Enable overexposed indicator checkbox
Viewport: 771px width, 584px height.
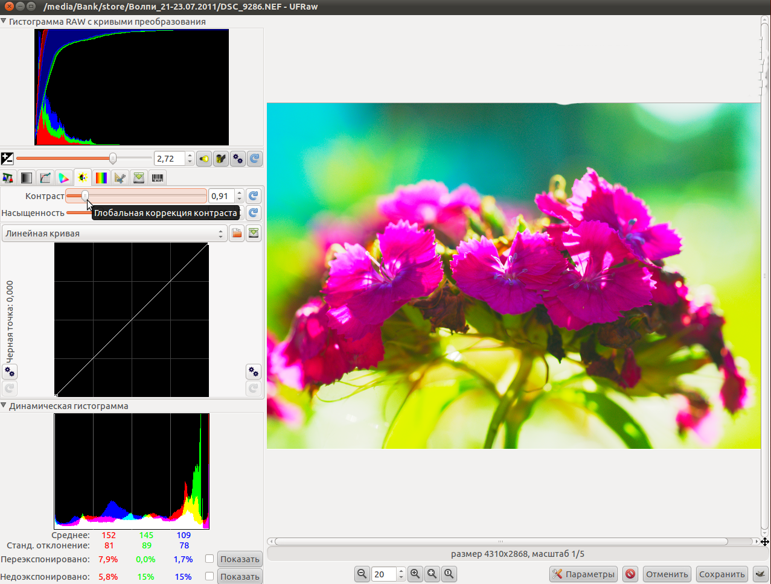point(210,559)
